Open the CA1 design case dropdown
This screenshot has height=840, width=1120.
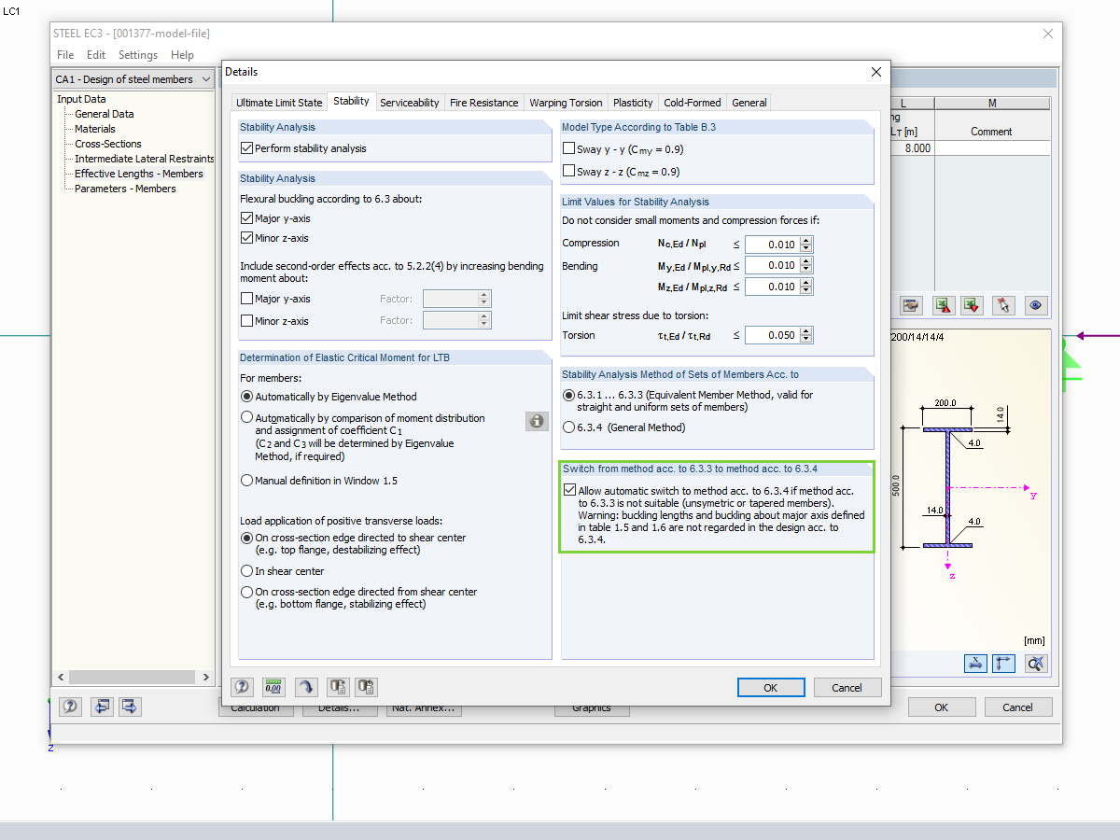click(206, 79)
